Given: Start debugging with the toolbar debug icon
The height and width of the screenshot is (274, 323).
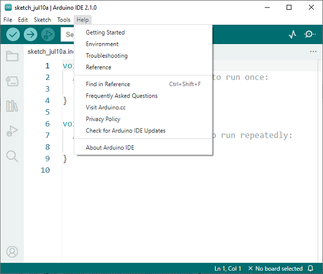Looking at the screenshot, I should pos(48,34).
